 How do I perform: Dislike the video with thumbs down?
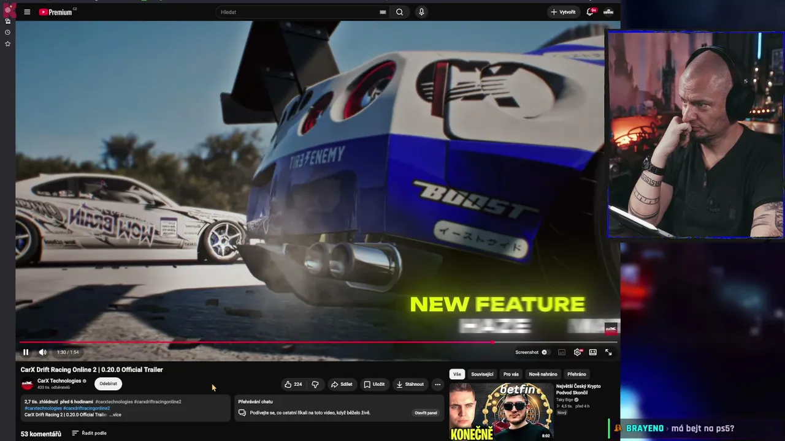click(x=315, y=385)
